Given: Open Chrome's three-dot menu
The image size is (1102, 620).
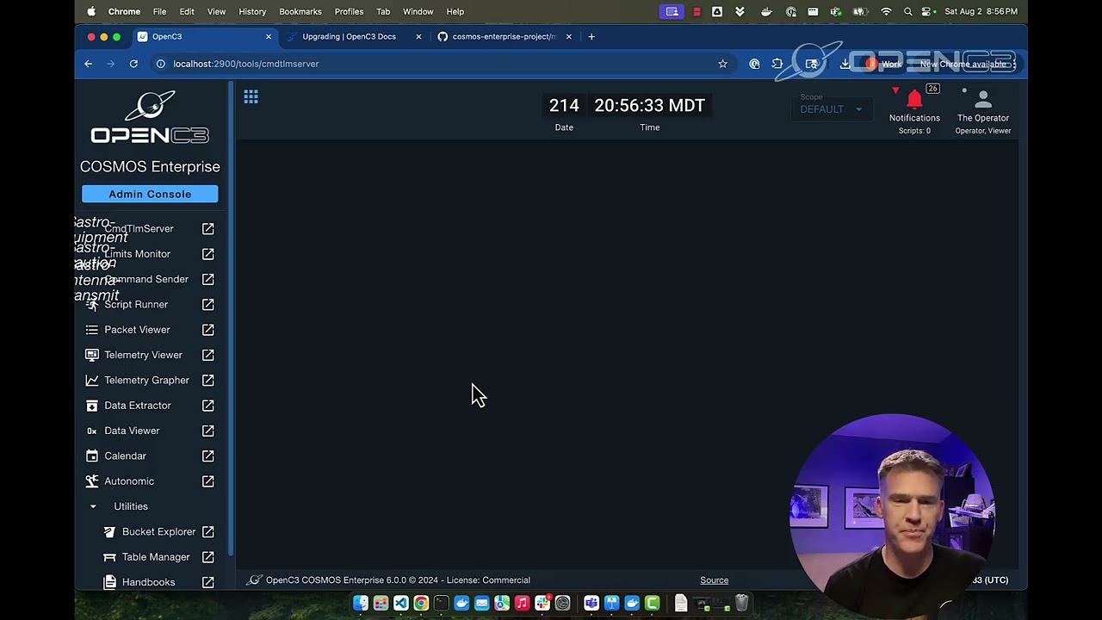Looking at the screenshot, I should [x=1014, y=64].
